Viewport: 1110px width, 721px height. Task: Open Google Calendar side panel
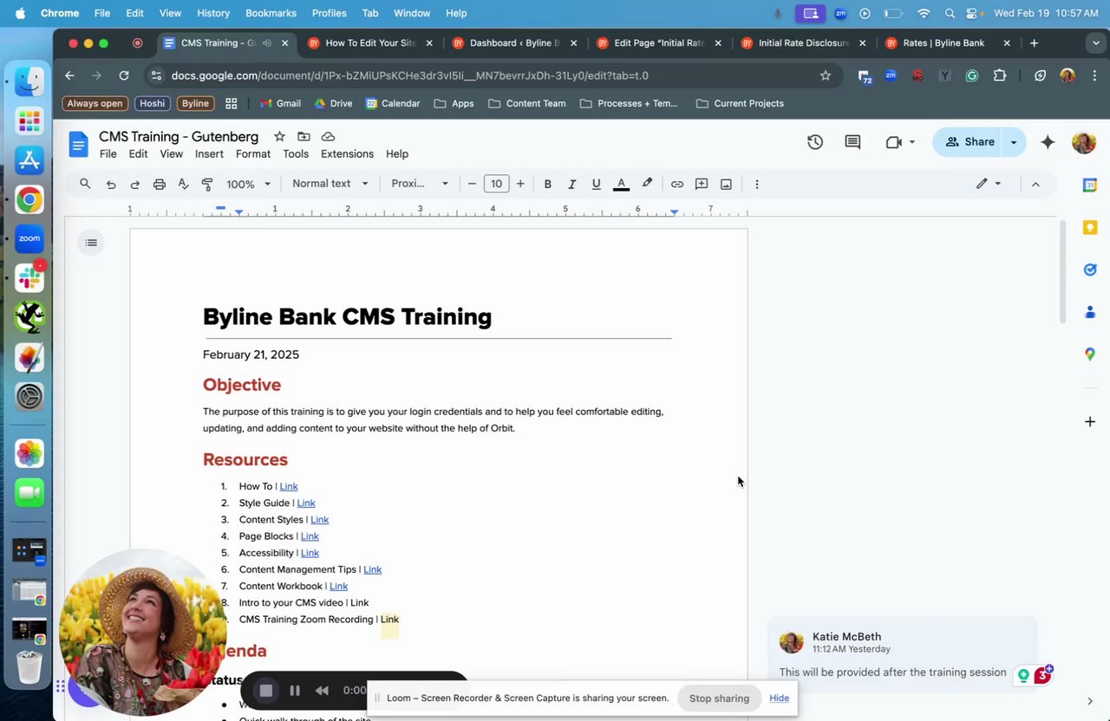coord(1090,185)
